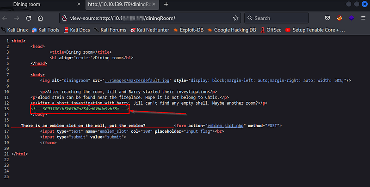Open a new tab with plus
The image size is (370, 187).
click(x=166, y=4)
